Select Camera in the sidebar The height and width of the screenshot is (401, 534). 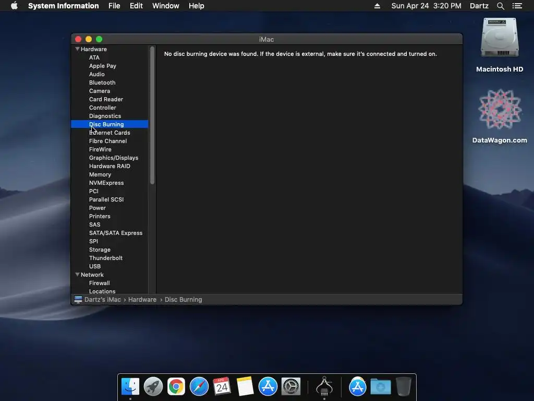[100, 91]
